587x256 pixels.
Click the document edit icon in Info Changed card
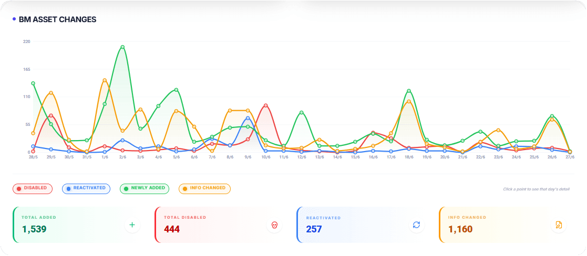(559, 225)
